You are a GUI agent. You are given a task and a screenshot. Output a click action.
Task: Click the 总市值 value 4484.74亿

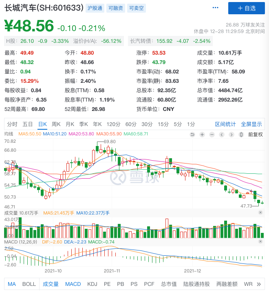[230, 91]
